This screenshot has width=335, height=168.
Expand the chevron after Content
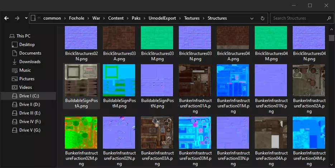tap(128, 18)
